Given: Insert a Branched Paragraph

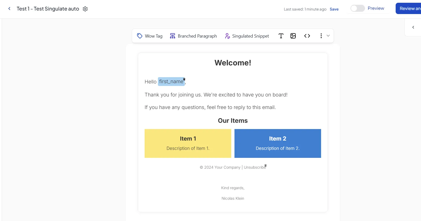Looking at the screenshot, I should (193, 36).
